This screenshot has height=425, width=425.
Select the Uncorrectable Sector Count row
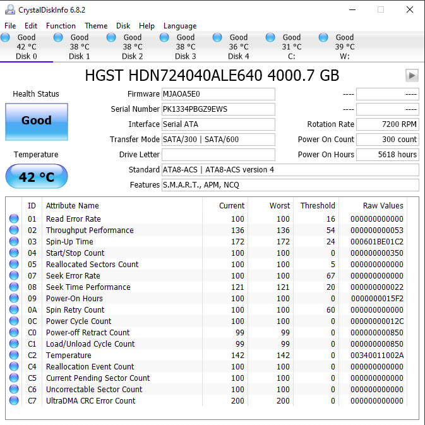tap(207, 389)
